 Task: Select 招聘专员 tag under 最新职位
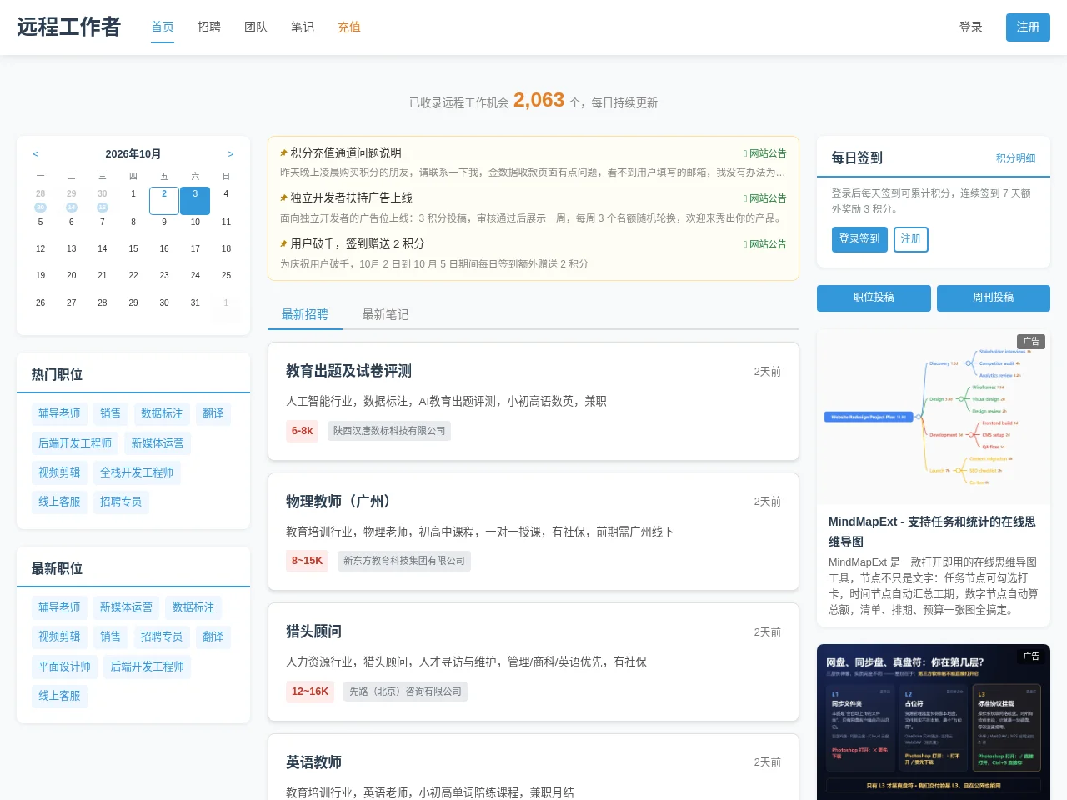pyautogui.click(x=162, y=637)
